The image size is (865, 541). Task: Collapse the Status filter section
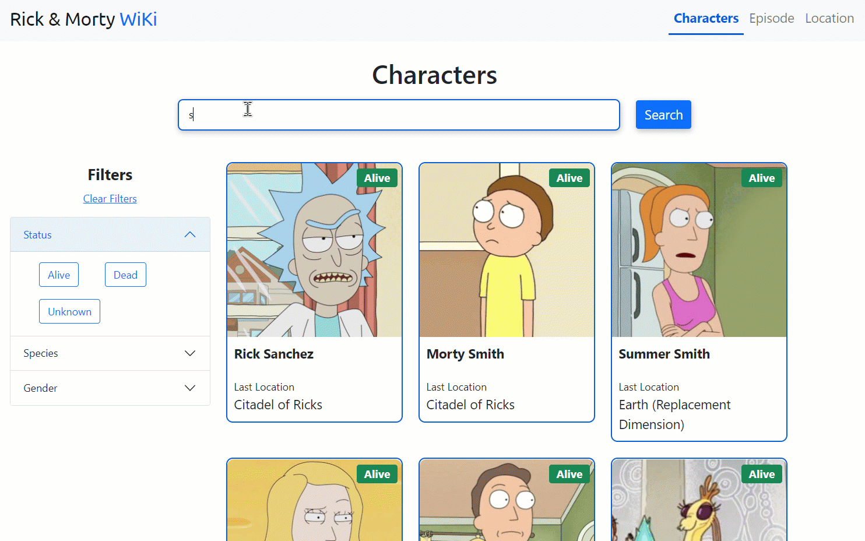tap(110, 235)
